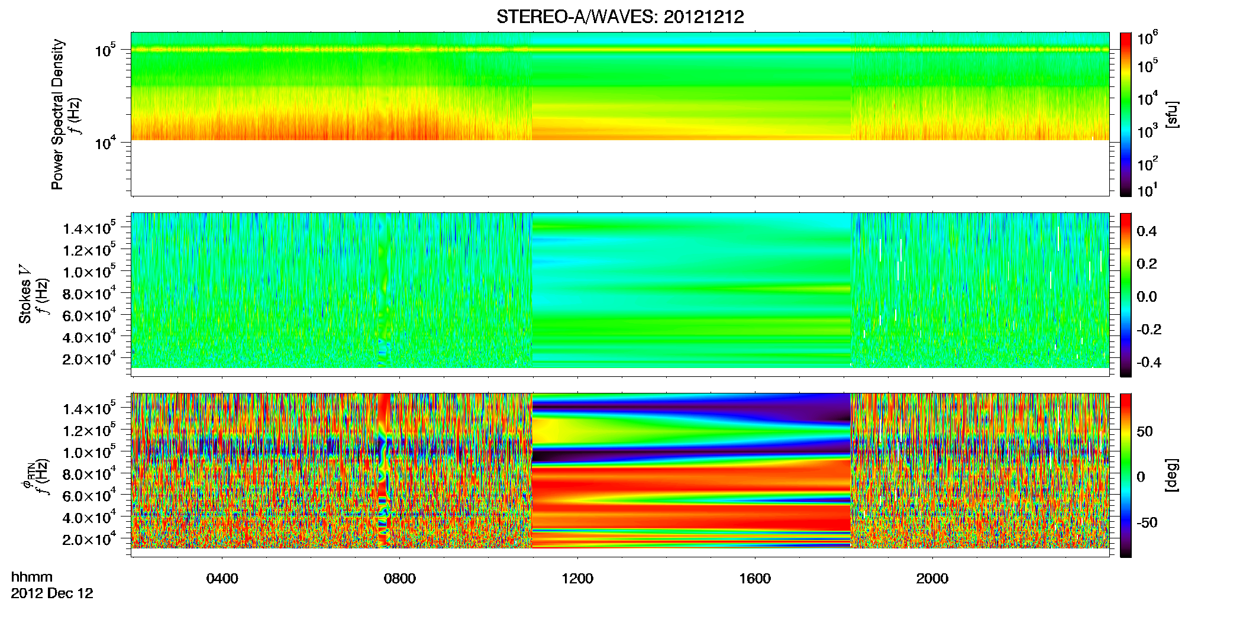This screenshot has width=1240, height=639.
Task: Click the 2012 Dec 12 date label
Action: 52,593
